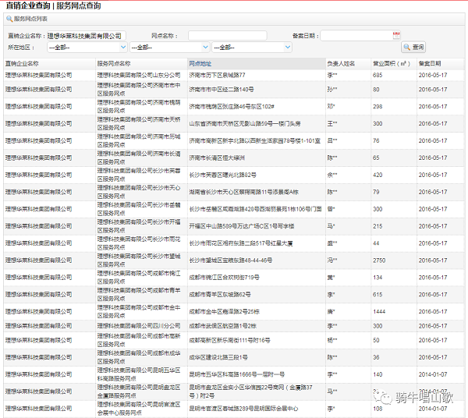Screen dimensions: 468x418
Task: Select the area value 420
Action: 378,175
